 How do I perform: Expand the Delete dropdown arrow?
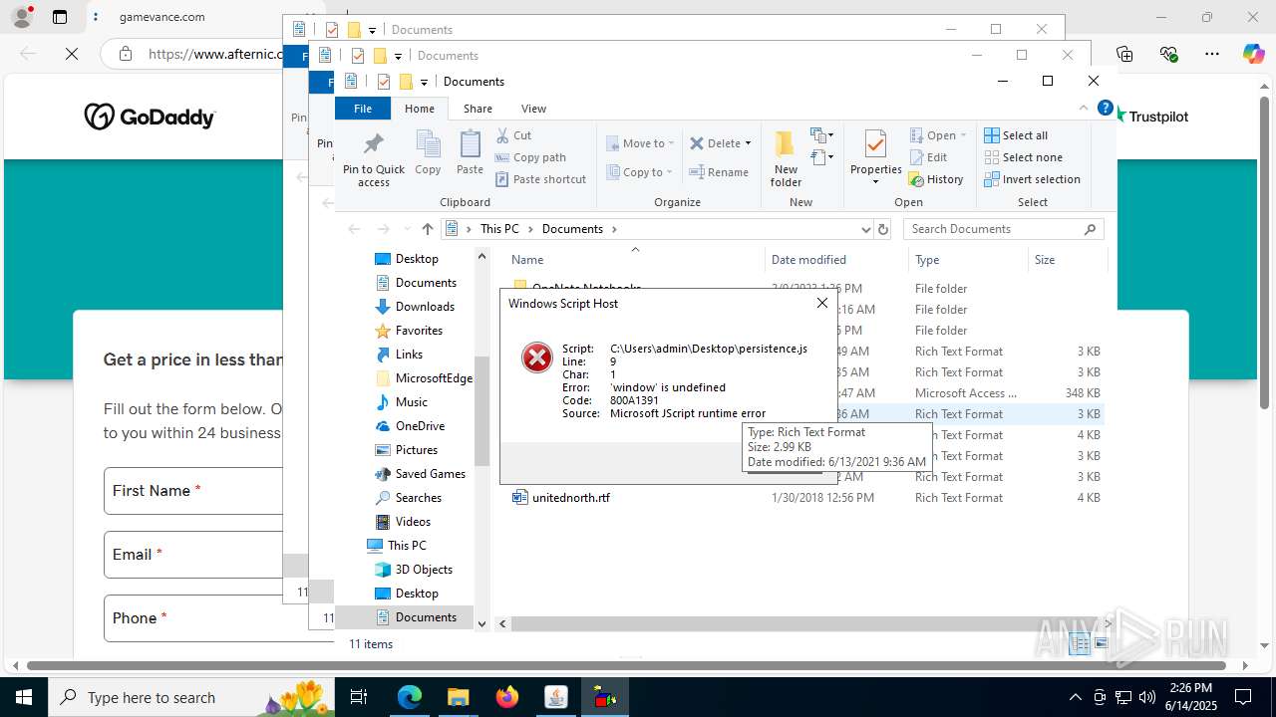tap(749, 143)
